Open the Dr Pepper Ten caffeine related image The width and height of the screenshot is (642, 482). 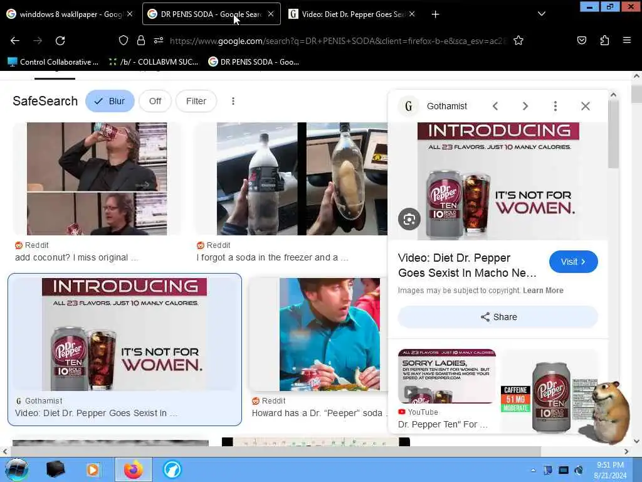pyautogui.click(x=549, y=392)
